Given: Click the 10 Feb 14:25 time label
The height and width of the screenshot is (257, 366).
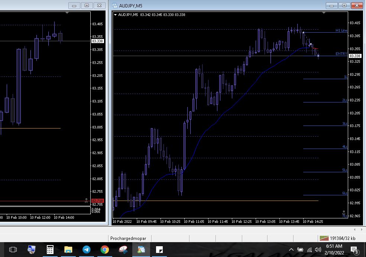Looking at the screenshot, I should pyautogui.click(x=313, y=222).
